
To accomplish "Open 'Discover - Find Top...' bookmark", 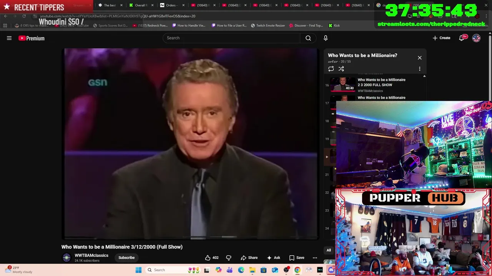I will click(306, 26).
